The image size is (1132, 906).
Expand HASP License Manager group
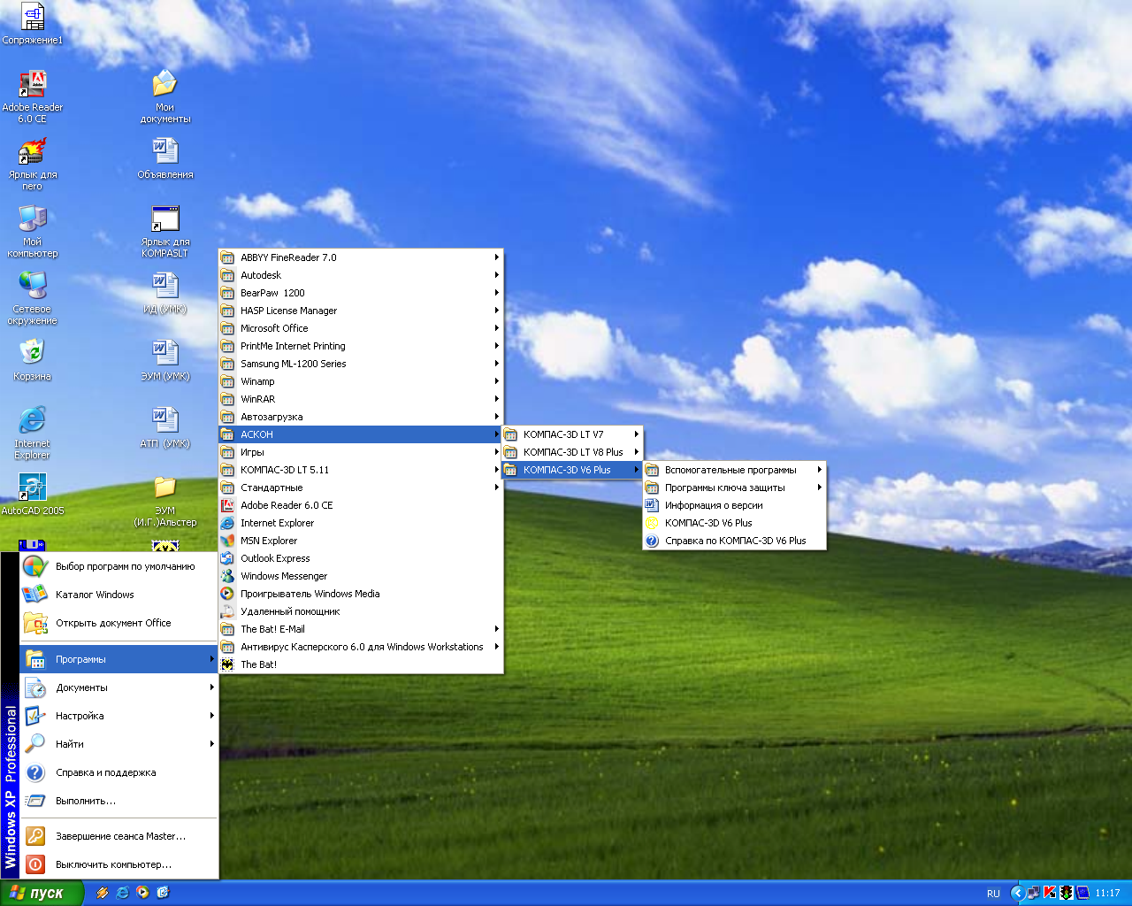coord(361,311)
